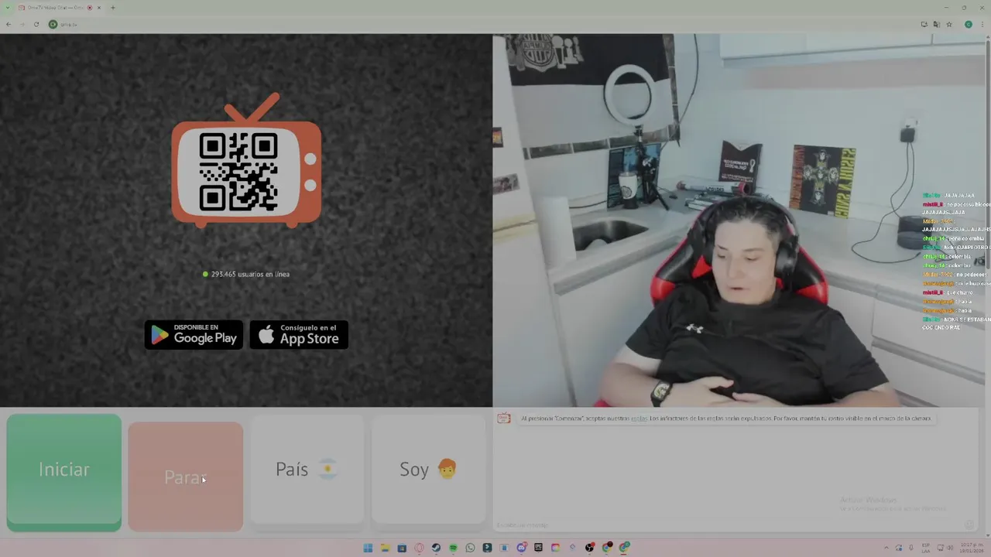Open Steam from the taskbar
The width and height of the screenshot is (991, 557).
pos(436,548)
